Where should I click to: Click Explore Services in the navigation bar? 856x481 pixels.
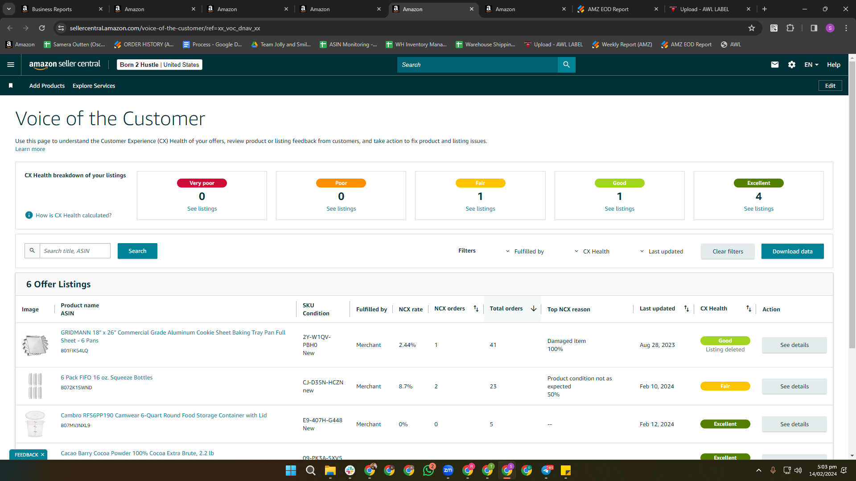click(x=94, y=86)
